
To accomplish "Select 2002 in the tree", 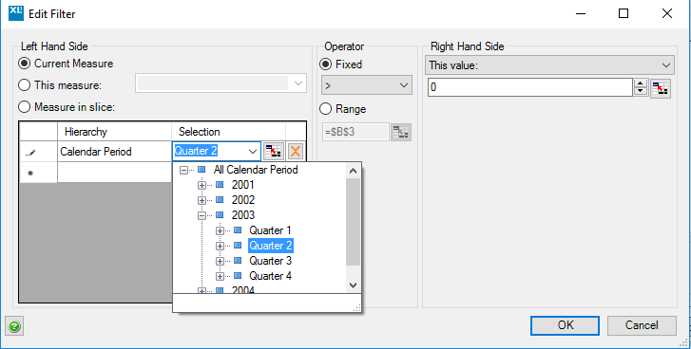I will tap(242, 200).
